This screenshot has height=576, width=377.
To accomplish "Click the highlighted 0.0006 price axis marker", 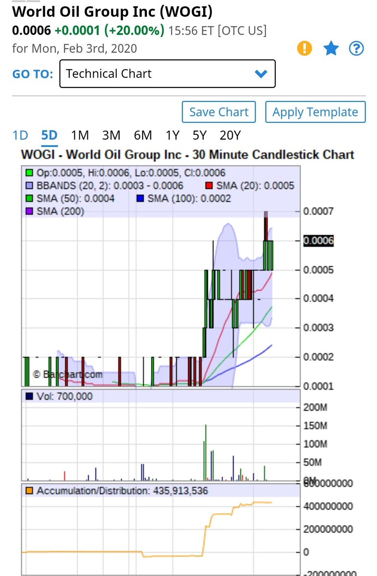I will (318, 241).
